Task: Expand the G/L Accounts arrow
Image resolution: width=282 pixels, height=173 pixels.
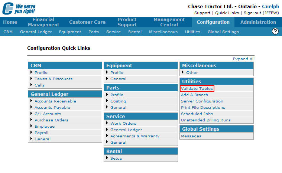Action: [31, 113]
